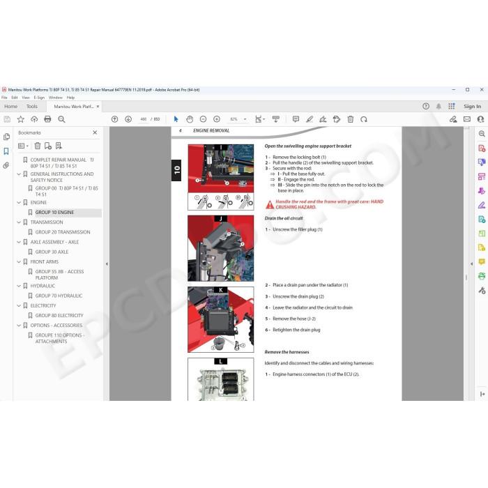Image resolution: width=488 pixels, height=488 pixels.
Task: Open the Help menu
Action: point(70,98)
